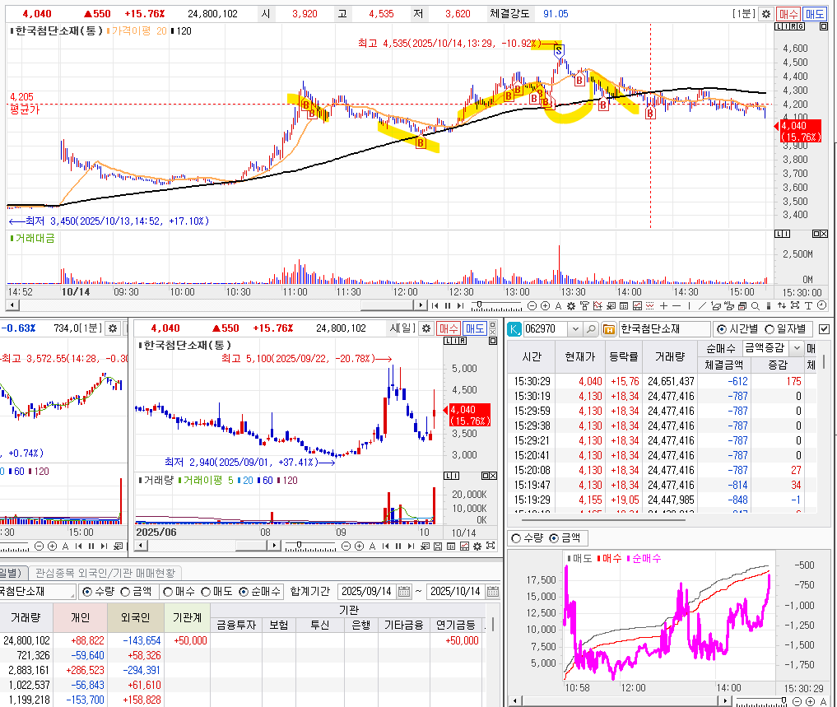Select the 금액 radio in the investor panel
Screen dimensions: 837x707
pos(125,592)
